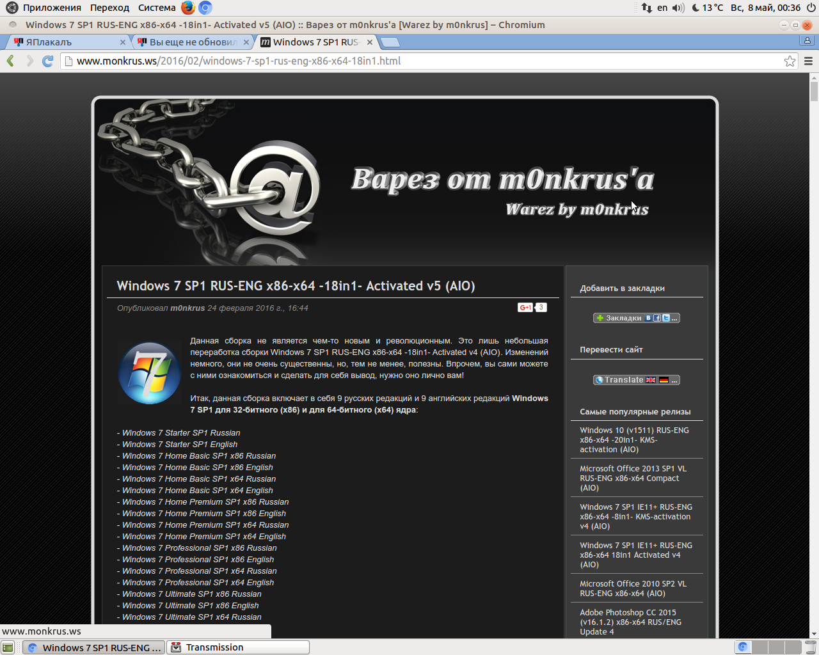Screen dimensions: 819x655
Task: Click 'Windows 7 Professional SP1 x64 English' entry
Action: pos(198,583)
